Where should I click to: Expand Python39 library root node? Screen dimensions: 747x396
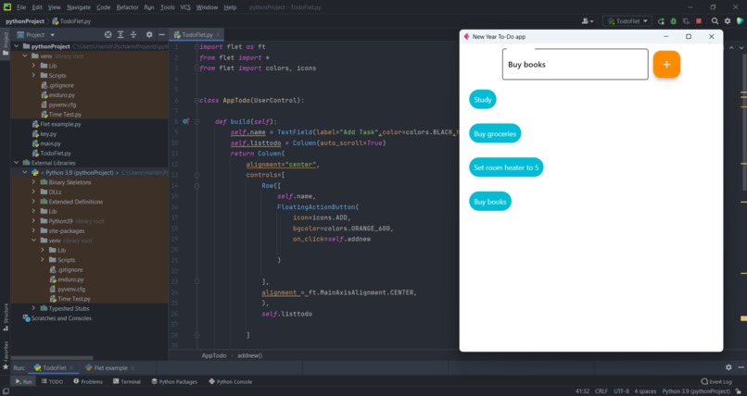coord(33,221)
